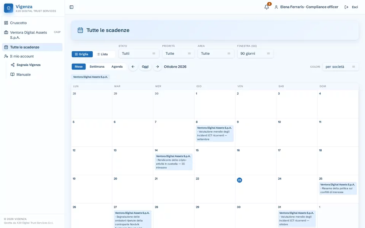Open the Priorità dropdown

[x=178, y=54]
